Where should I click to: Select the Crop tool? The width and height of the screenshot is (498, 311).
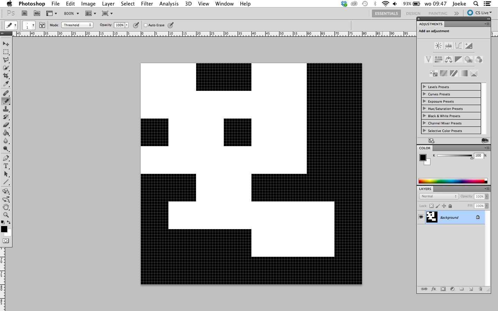tap(6, 76)
